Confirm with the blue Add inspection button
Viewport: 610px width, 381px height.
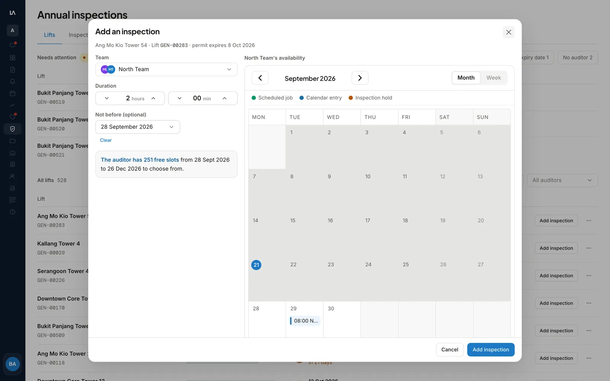pyautogui.click(x=491, y=349)
